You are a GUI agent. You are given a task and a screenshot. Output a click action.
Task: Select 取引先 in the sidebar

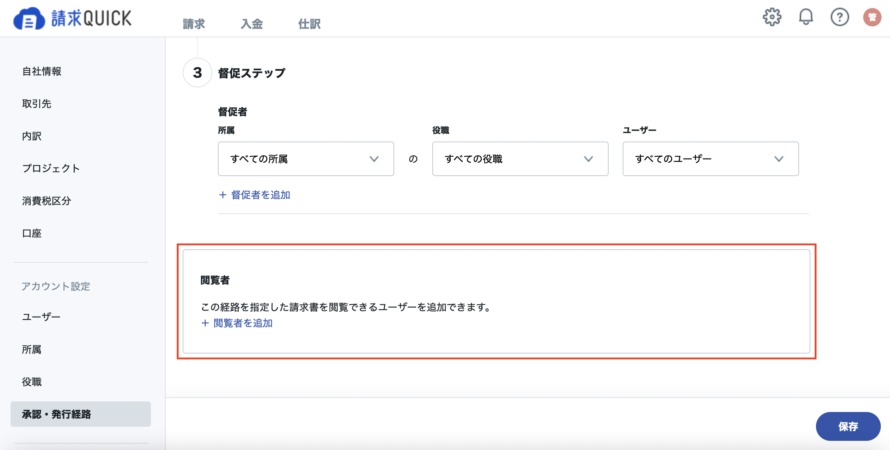tap(37, 104)
